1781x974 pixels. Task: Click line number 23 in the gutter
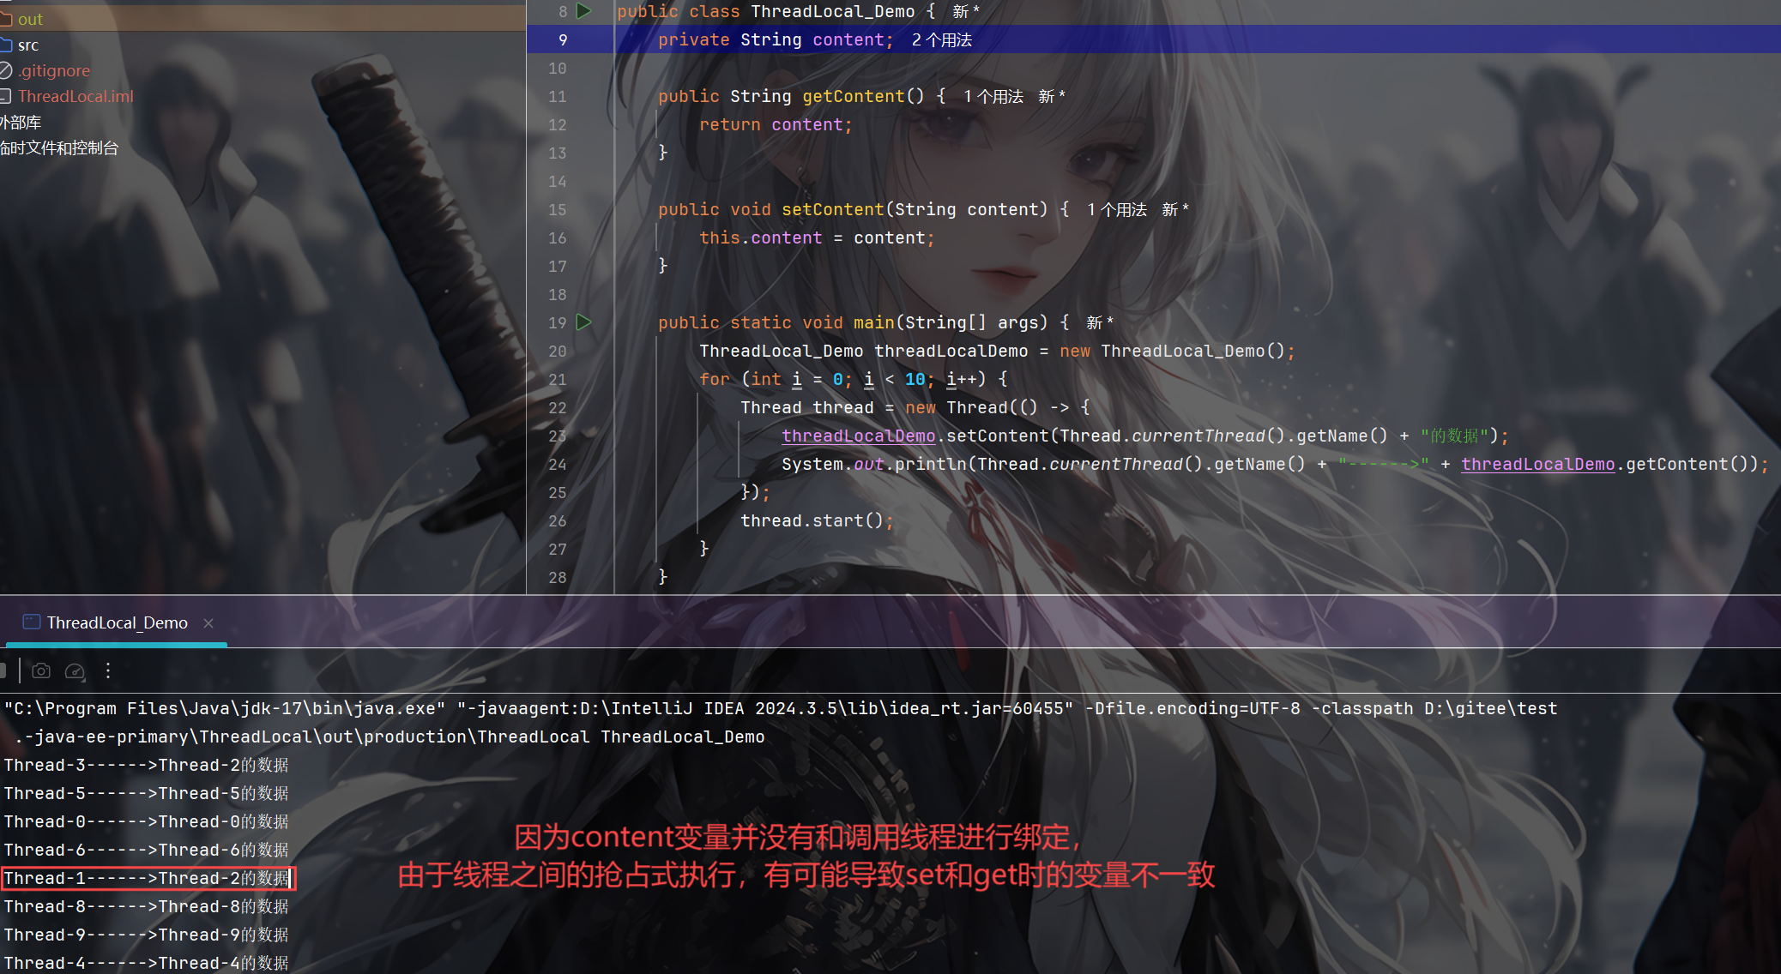[x=558, y=436]
